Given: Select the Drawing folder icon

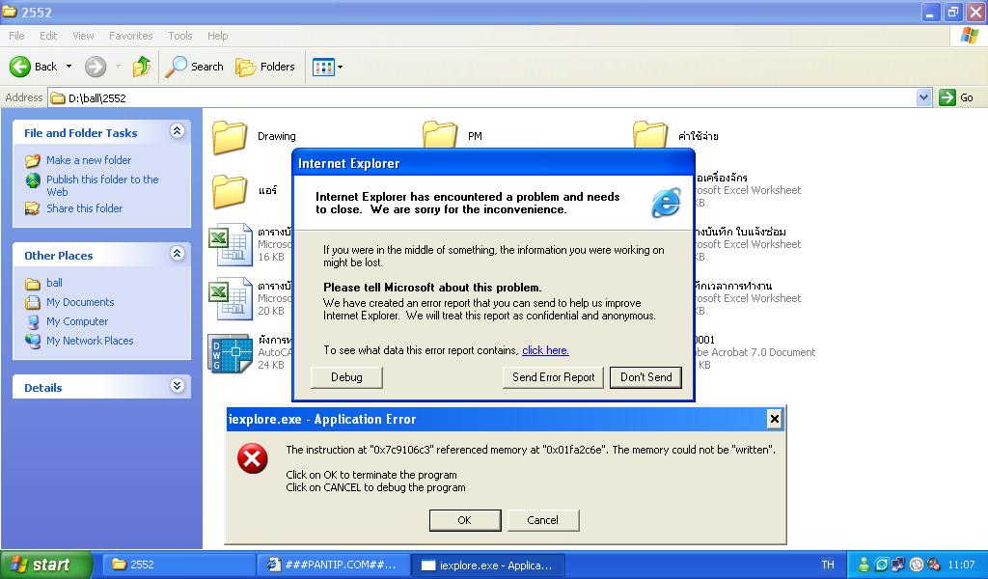Looking at the screenshot, I should pyautogui.click(x=230, y=137).
